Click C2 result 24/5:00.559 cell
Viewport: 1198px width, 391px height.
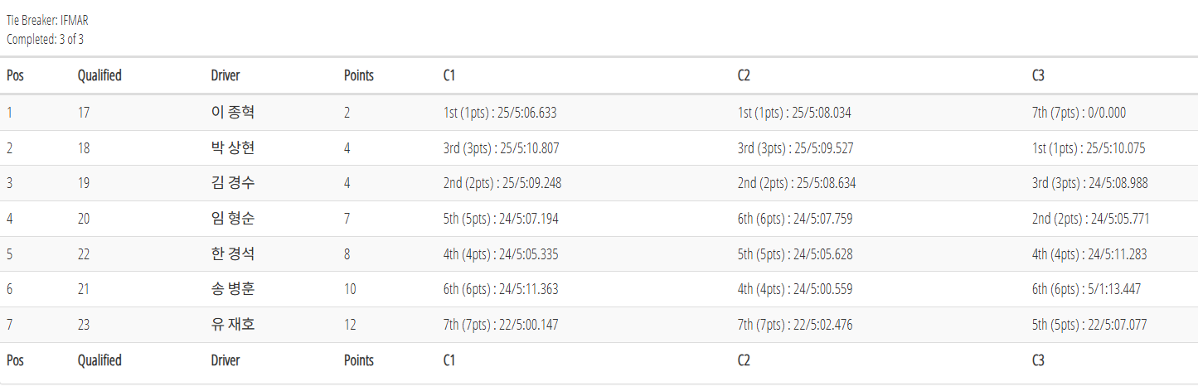point(795,289)
